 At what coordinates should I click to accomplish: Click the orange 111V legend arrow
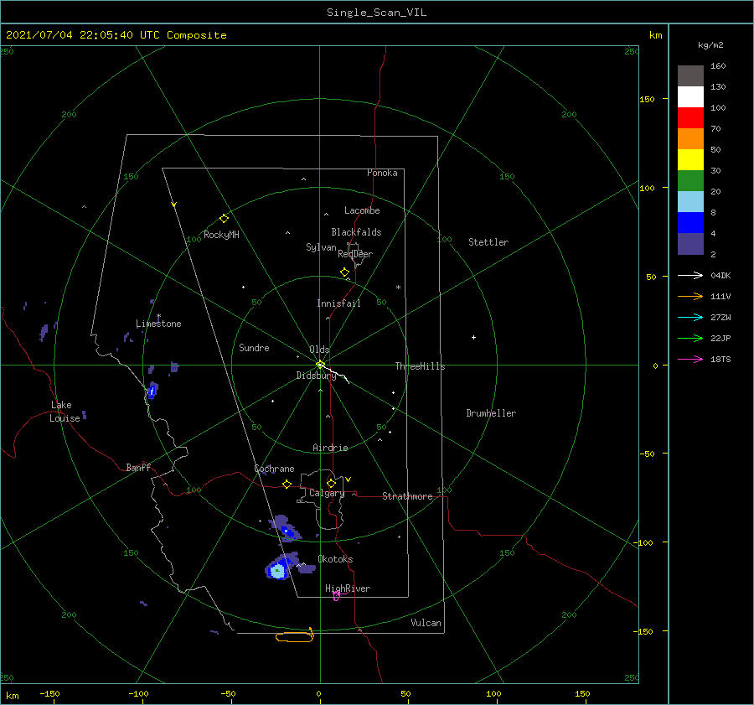click(x=690, y=297)
